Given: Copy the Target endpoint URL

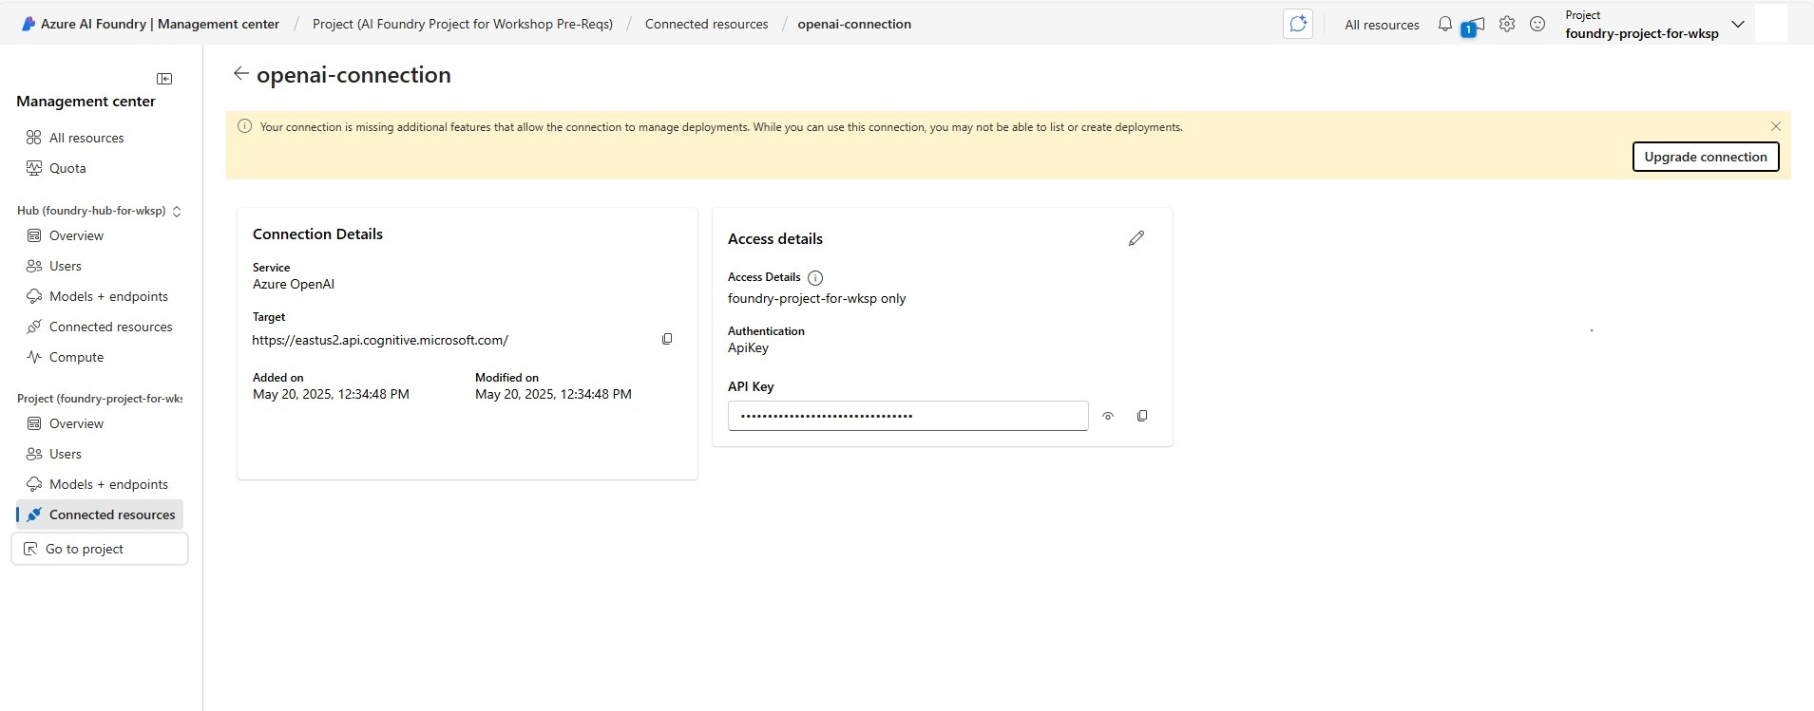Looking at the screenshot, I should point(667,339).
